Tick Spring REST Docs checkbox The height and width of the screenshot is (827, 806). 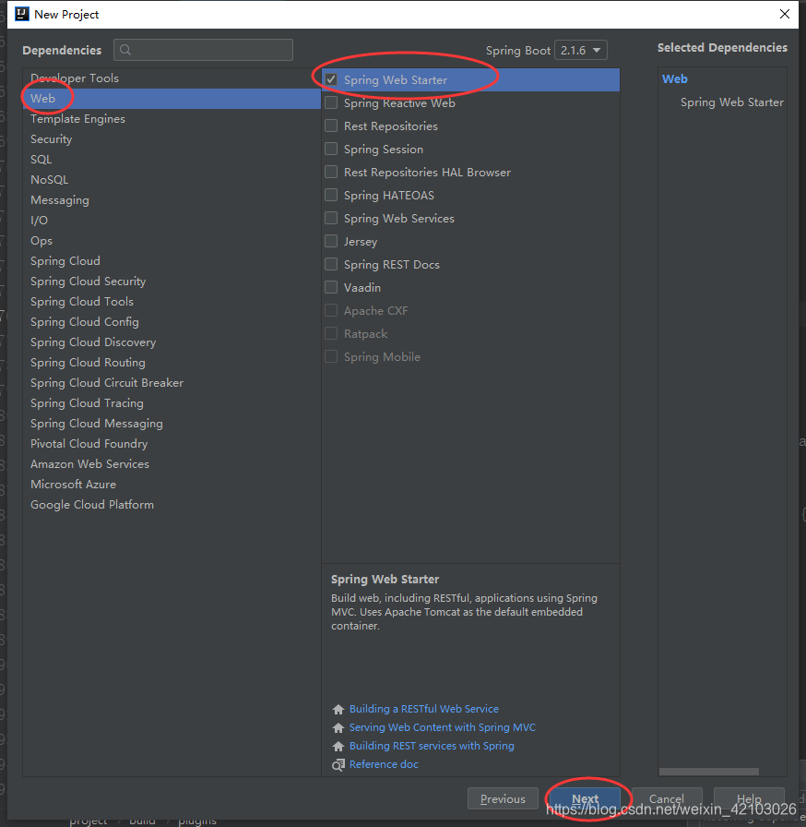331,264
